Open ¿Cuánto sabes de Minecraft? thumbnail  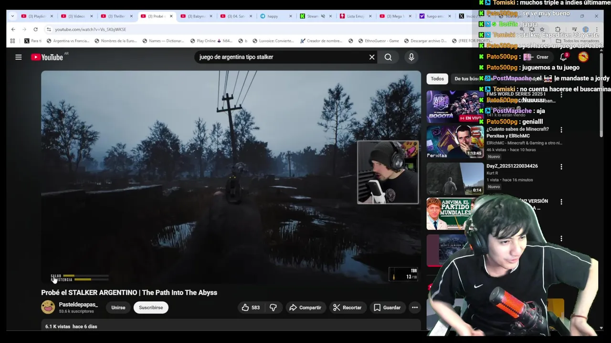[455, 141]
